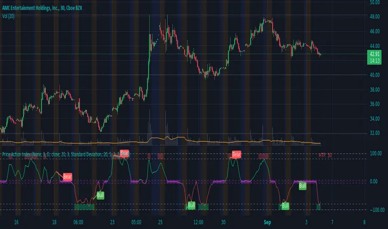Click the Sep marker on time axis
388x229 pixels.
(x=267, y=222)
